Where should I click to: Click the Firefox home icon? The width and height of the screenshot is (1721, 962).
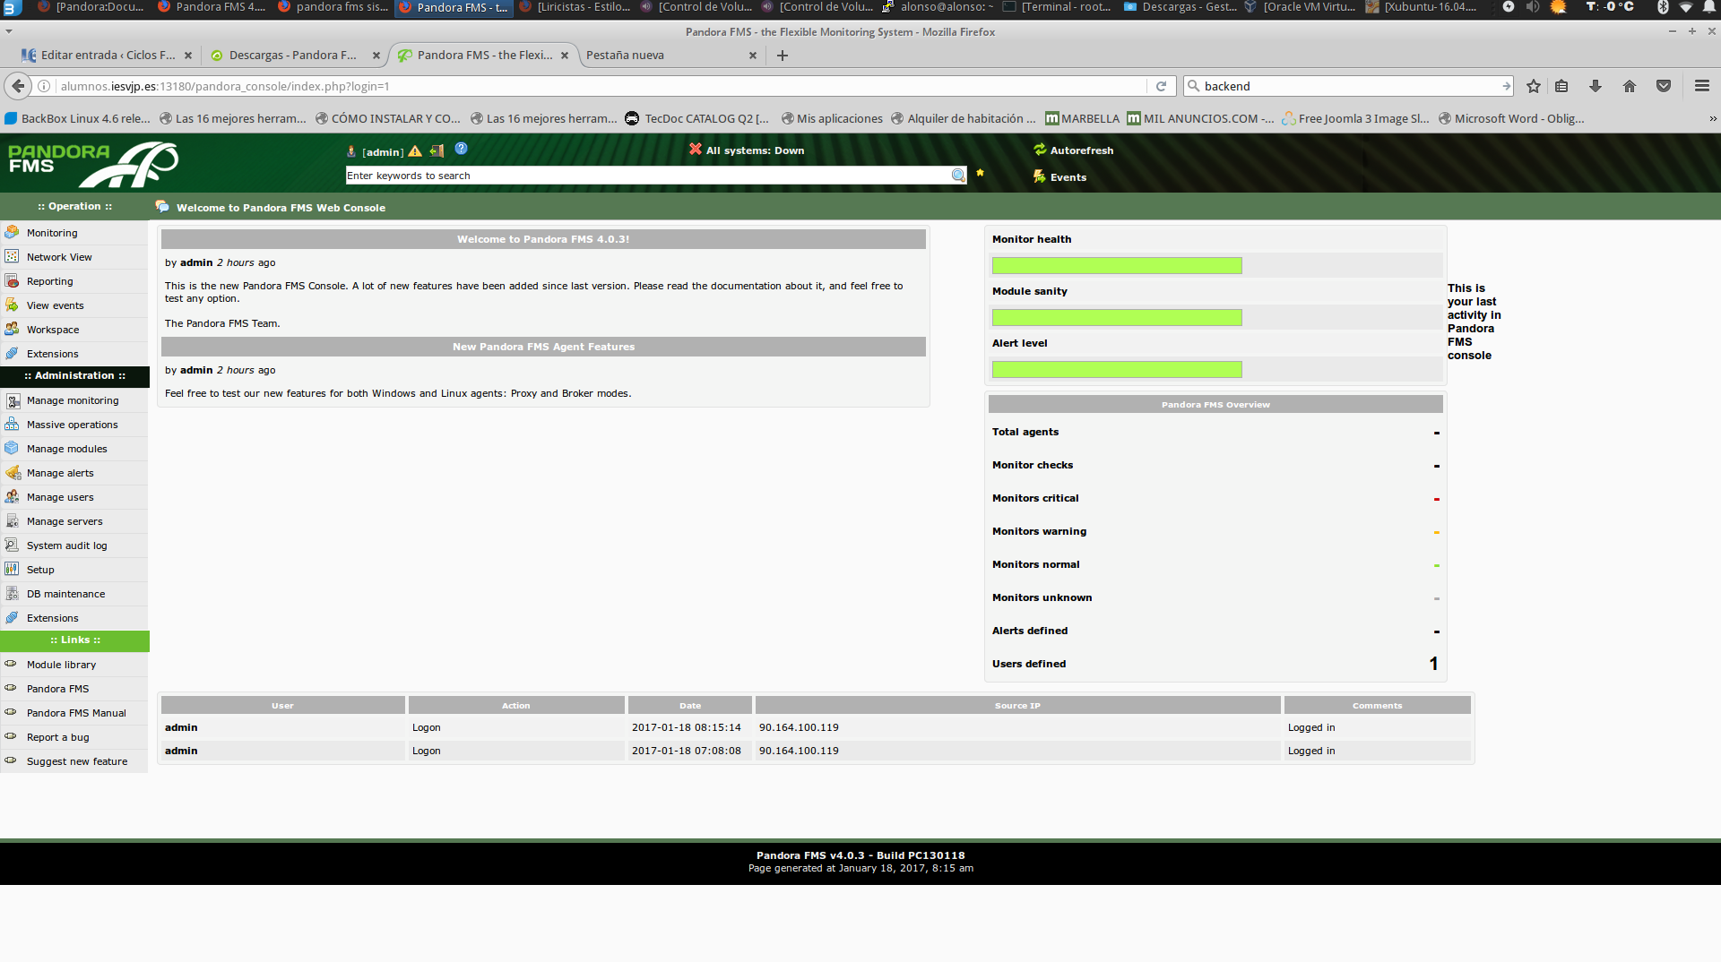(x=1629, y=86)
